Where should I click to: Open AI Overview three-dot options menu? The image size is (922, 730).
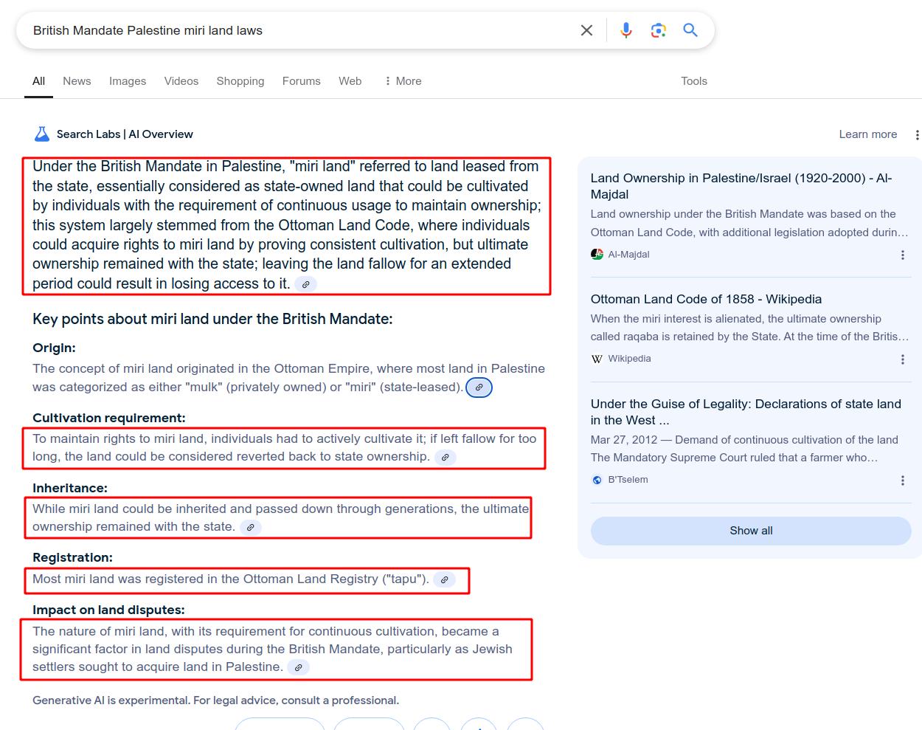click(917, 134)
